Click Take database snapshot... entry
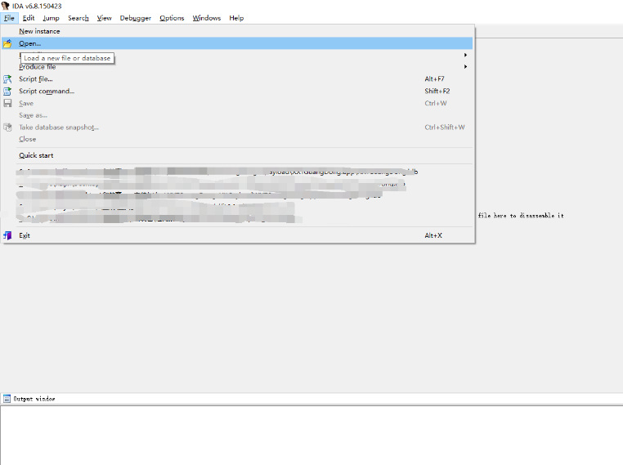This screenshot has height=465, width=623. tap(237, 127)
